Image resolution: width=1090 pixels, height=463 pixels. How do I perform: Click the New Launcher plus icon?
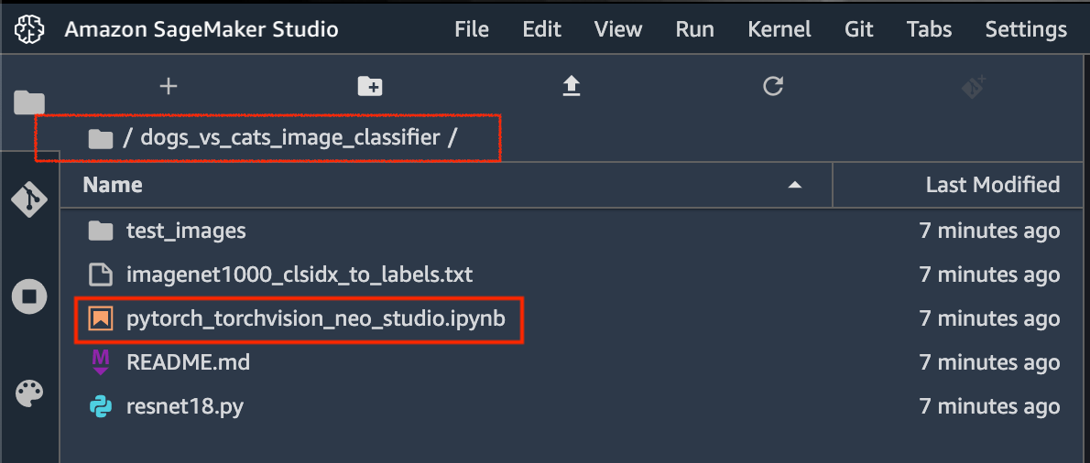coord(168,86)
